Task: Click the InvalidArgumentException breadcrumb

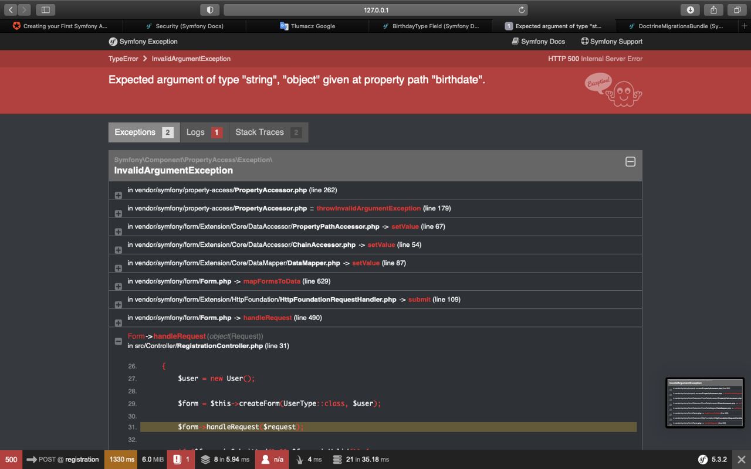Action: tap(191, 59)
